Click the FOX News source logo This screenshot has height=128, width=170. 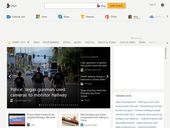(82, 84)
